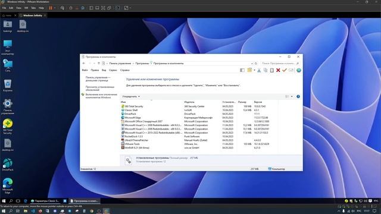This screenshot has height=214, width=381.
Task: Click the search magnifier in the guest taskbar
Action: coord(11,201)
